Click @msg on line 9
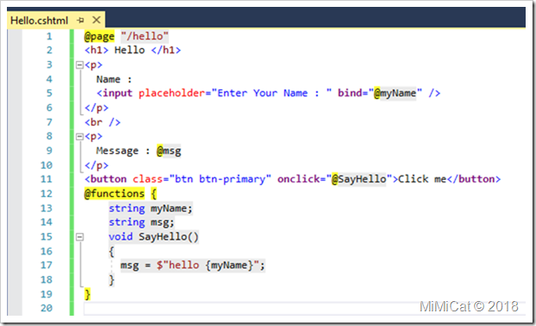 pos(169,151)
